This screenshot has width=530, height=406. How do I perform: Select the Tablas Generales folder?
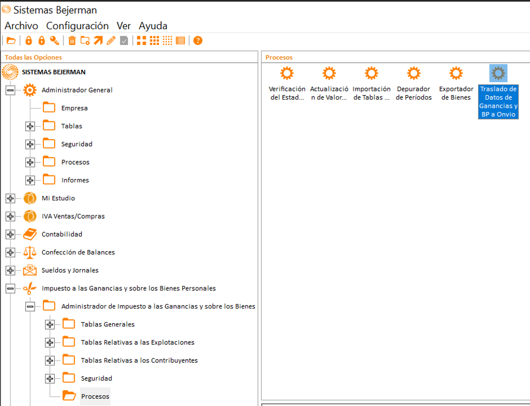pos(108,324)
